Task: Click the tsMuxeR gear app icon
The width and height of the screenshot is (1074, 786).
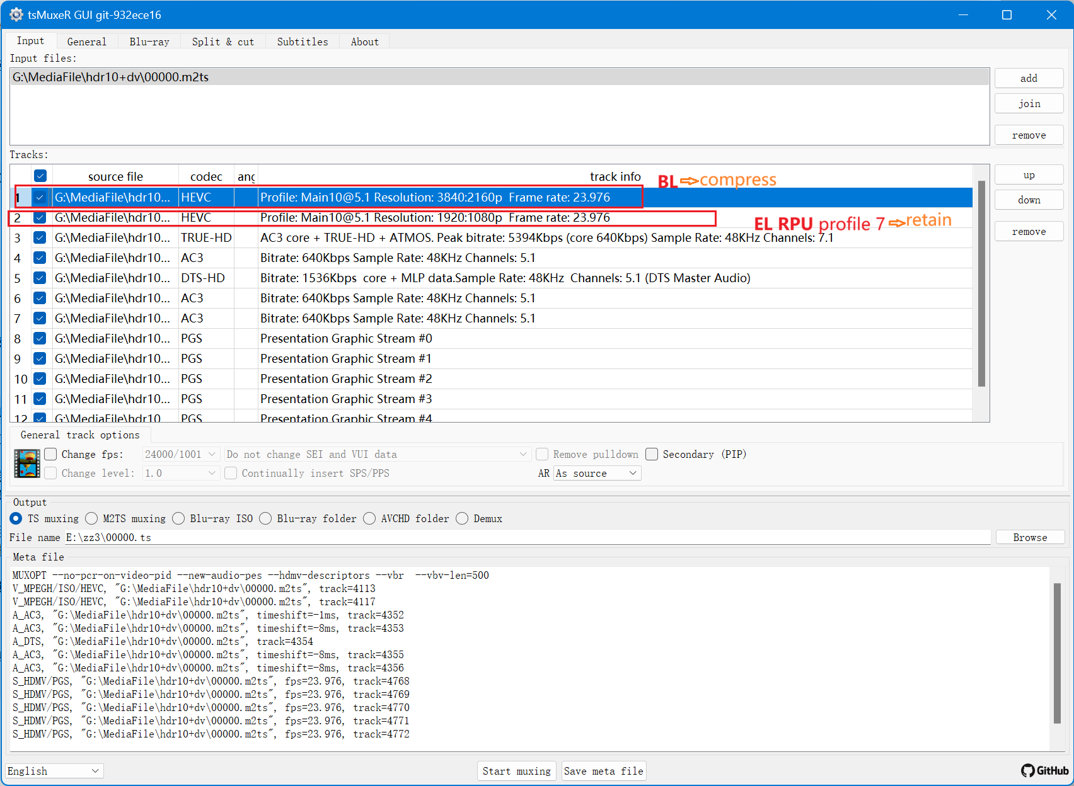Action: point(16,14)
